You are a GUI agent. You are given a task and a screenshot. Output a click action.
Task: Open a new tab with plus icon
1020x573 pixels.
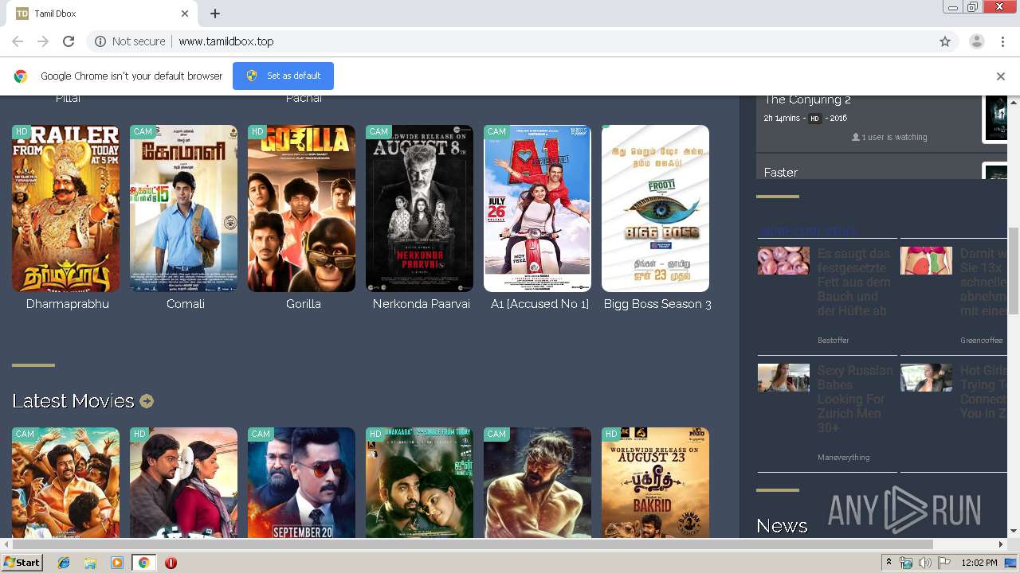tap(215, 14)
